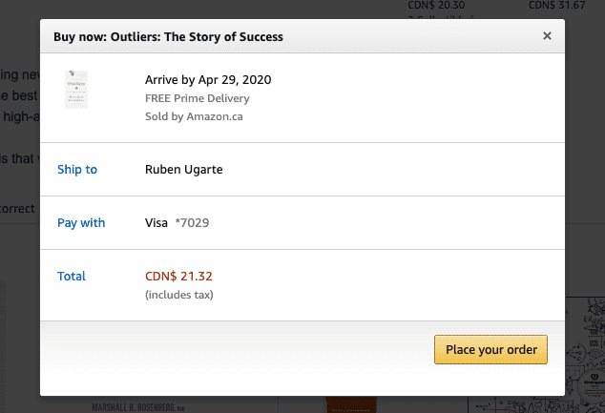Click the Outliers book cover thumbnail
The width and height of the screenshot is (605, 413).
pos(76,90)
